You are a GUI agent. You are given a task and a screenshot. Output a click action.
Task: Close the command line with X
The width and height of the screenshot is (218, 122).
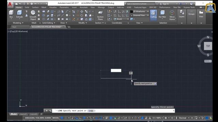pyautogui.click(x=47, y=111)
